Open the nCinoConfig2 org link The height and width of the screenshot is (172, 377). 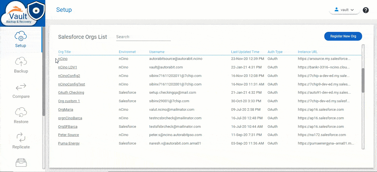69,76
